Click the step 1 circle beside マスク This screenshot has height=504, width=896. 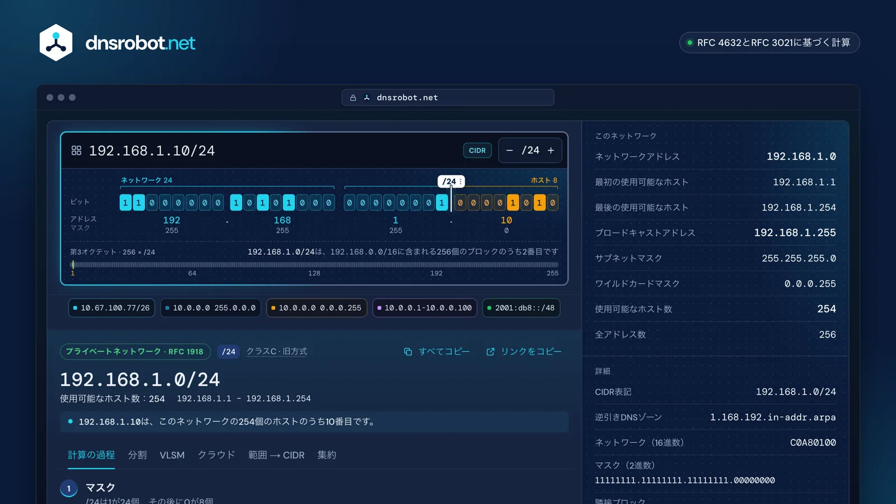click(x=69, y=488)
